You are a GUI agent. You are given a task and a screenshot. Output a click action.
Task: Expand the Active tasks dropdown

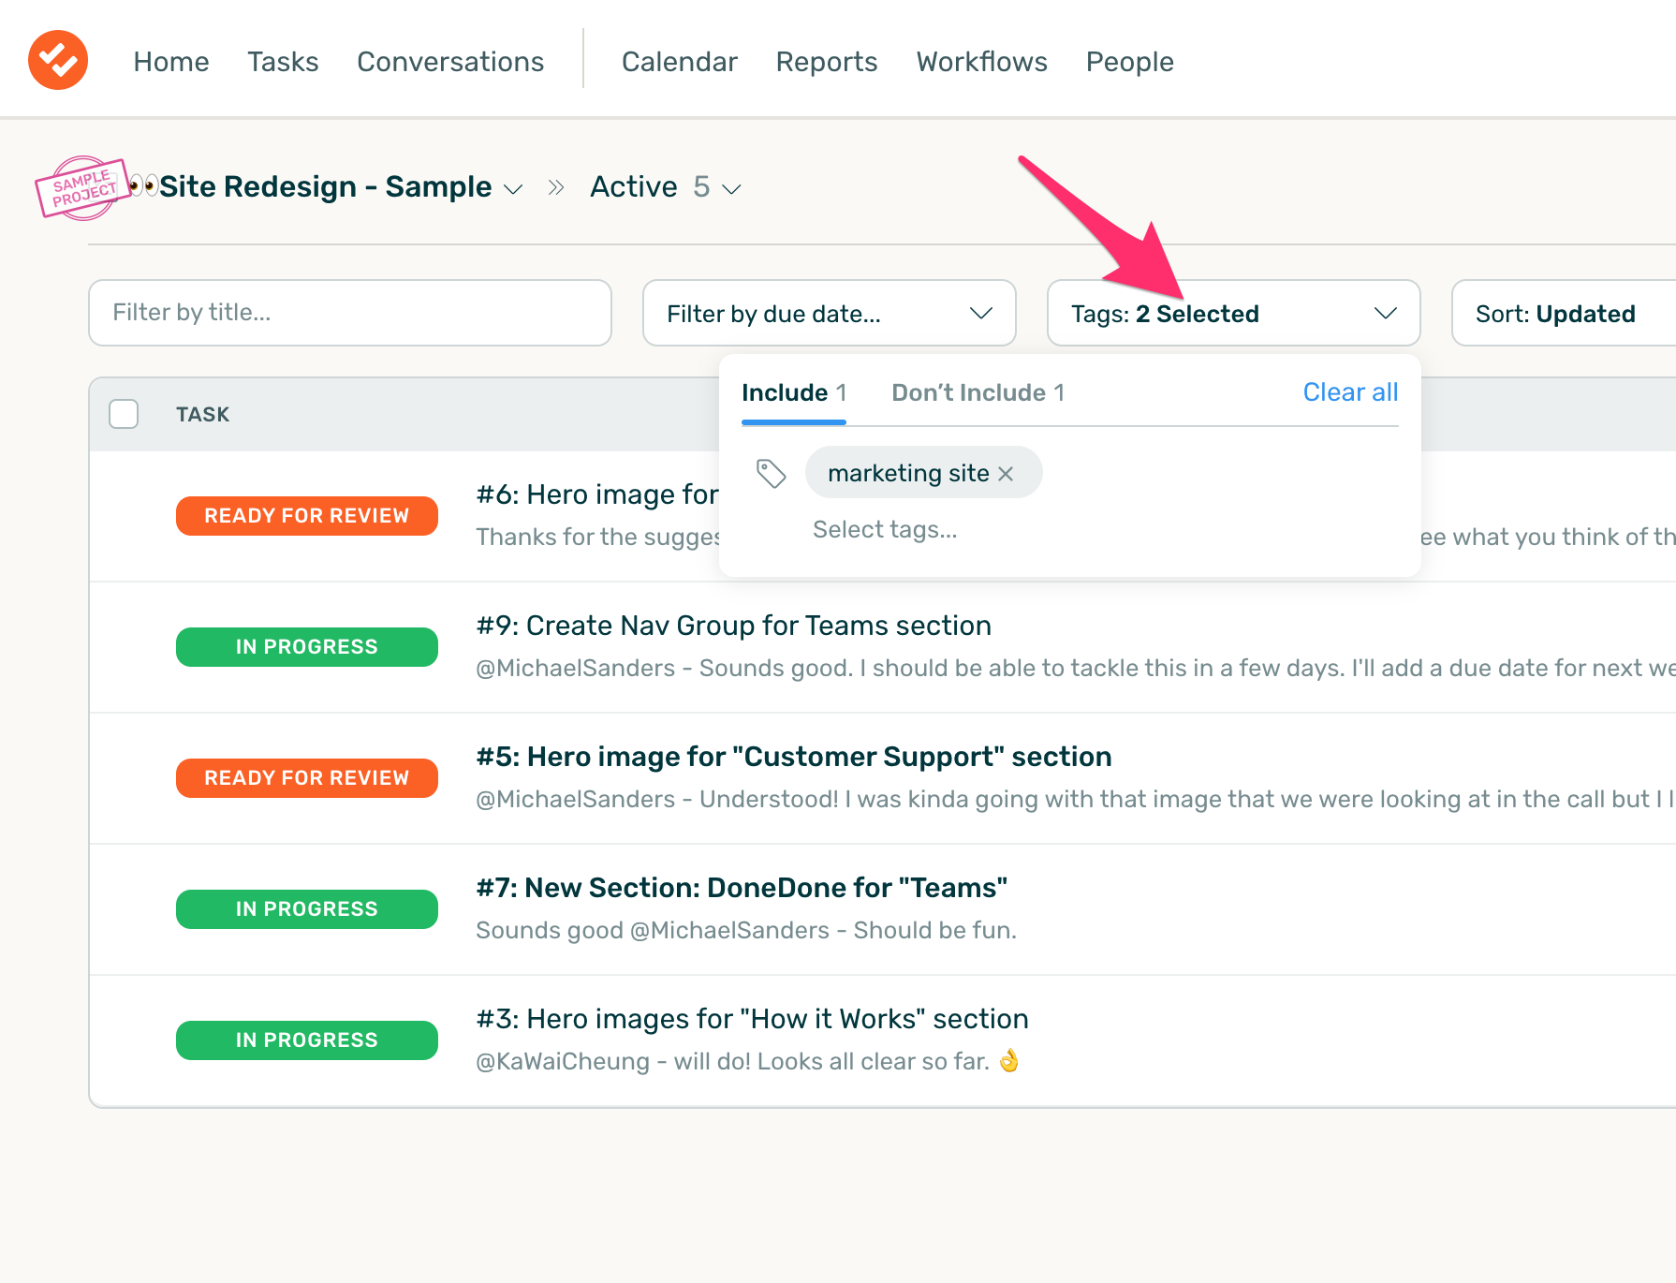tap(730, 188)
